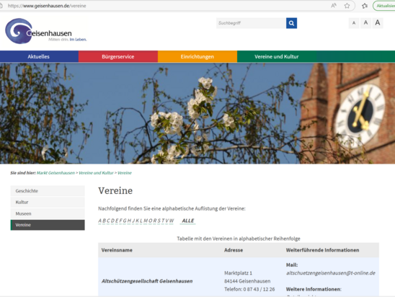395x297 pixels.
Task: Click the blossom and church clock banner image
Action: point(197,113)
